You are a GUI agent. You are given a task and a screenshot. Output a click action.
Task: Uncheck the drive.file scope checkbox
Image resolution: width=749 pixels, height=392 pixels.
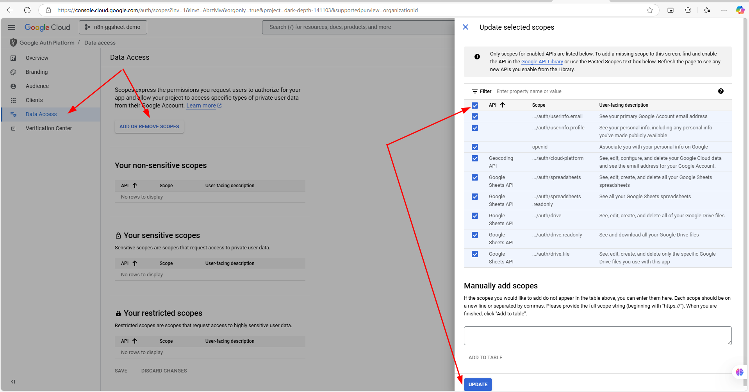pyautogui.click(x=475, y=254)
